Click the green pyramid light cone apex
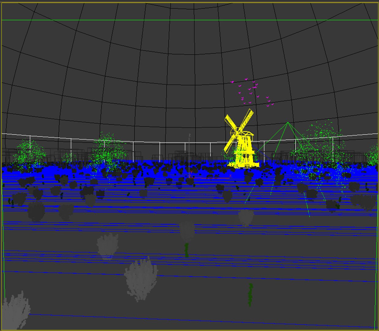This screenshot has height=331, width=379. (288, 122)
